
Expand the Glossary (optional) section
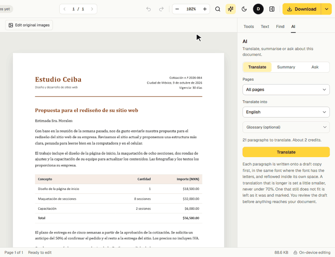pyautogui.click(x=286, y=127)
